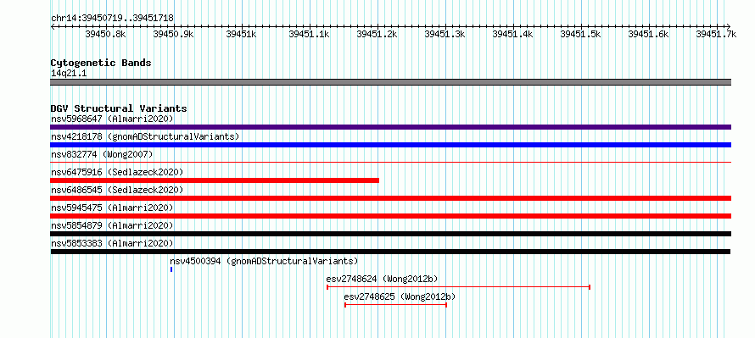Click the red nsv6486545 variant bar

pos(390,198)
